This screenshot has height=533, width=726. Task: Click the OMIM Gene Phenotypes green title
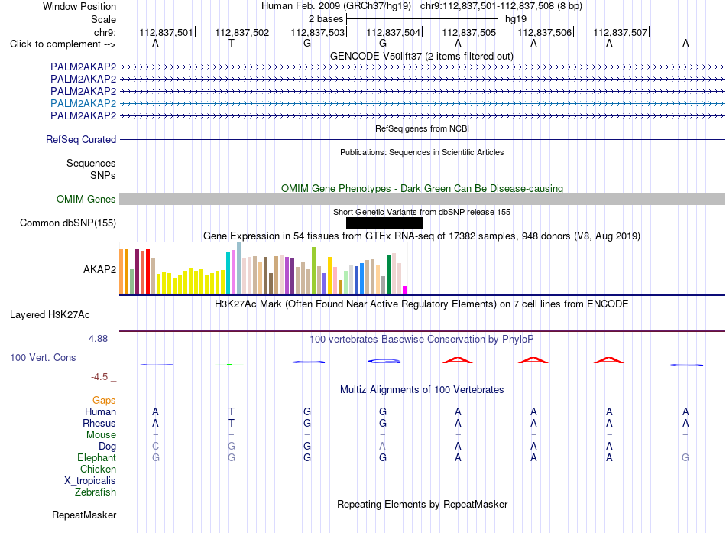coord(423,188)
